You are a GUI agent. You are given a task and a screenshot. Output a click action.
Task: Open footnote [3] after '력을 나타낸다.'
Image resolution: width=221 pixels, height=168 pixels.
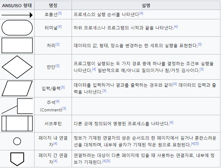point(104,91)
